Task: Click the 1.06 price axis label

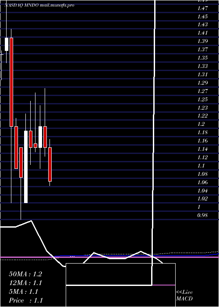Action: (x=202, y=182)
